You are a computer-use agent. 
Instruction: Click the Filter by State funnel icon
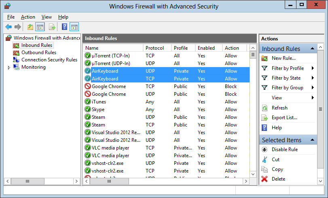click(x=265, y=78)
